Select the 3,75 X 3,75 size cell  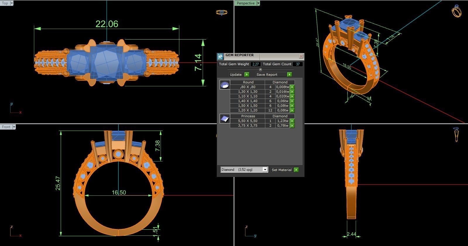(x=247, y=125)
